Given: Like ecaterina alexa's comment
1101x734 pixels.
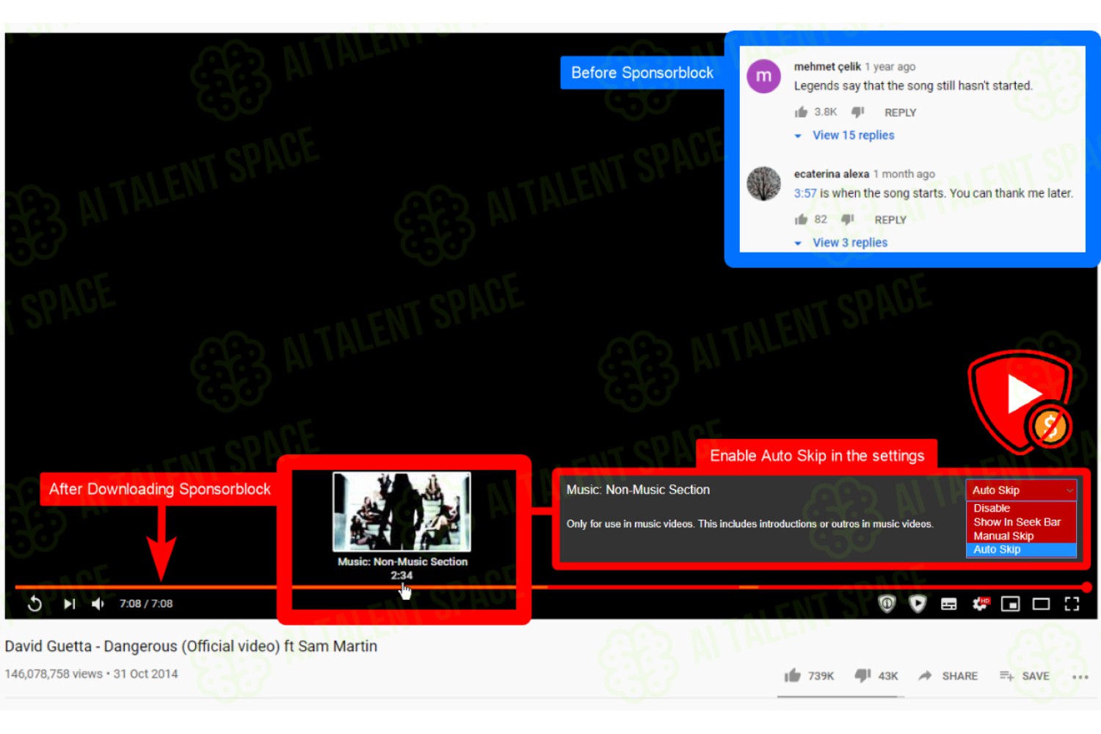Looking at the screenshot, I should pos(801,219).
